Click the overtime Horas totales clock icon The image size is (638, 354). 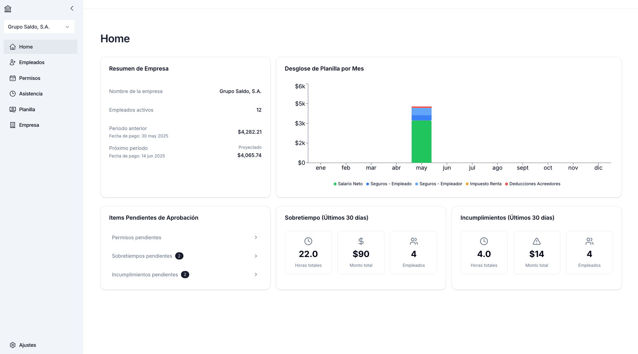pyautogui.click(x=308, y=241)
